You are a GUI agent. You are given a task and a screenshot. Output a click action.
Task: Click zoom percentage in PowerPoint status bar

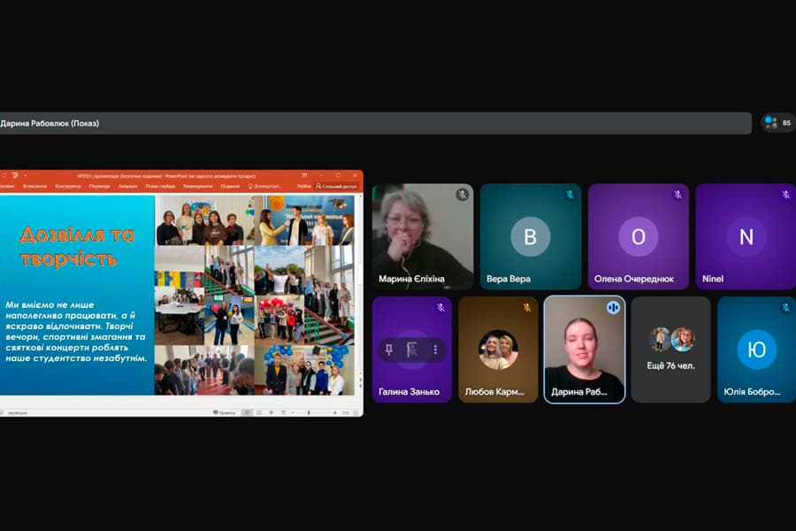click(x=345, y=412)
